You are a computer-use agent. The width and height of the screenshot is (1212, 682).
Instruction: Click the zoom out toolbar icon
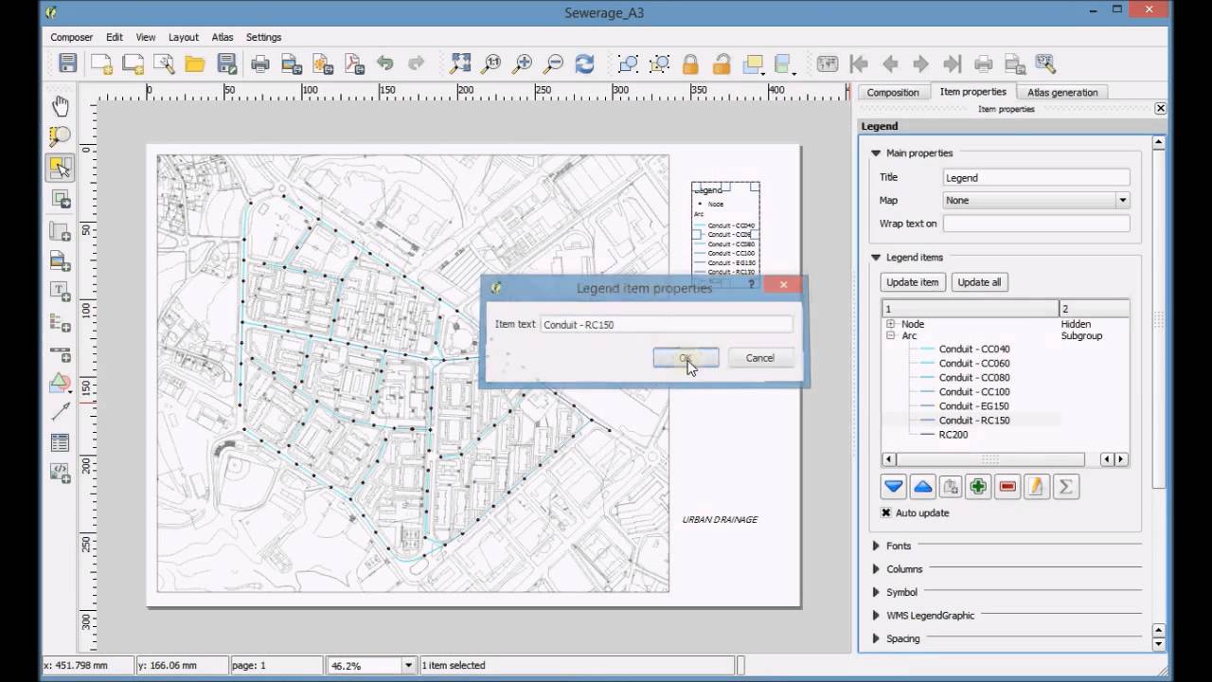pos(554,63)
